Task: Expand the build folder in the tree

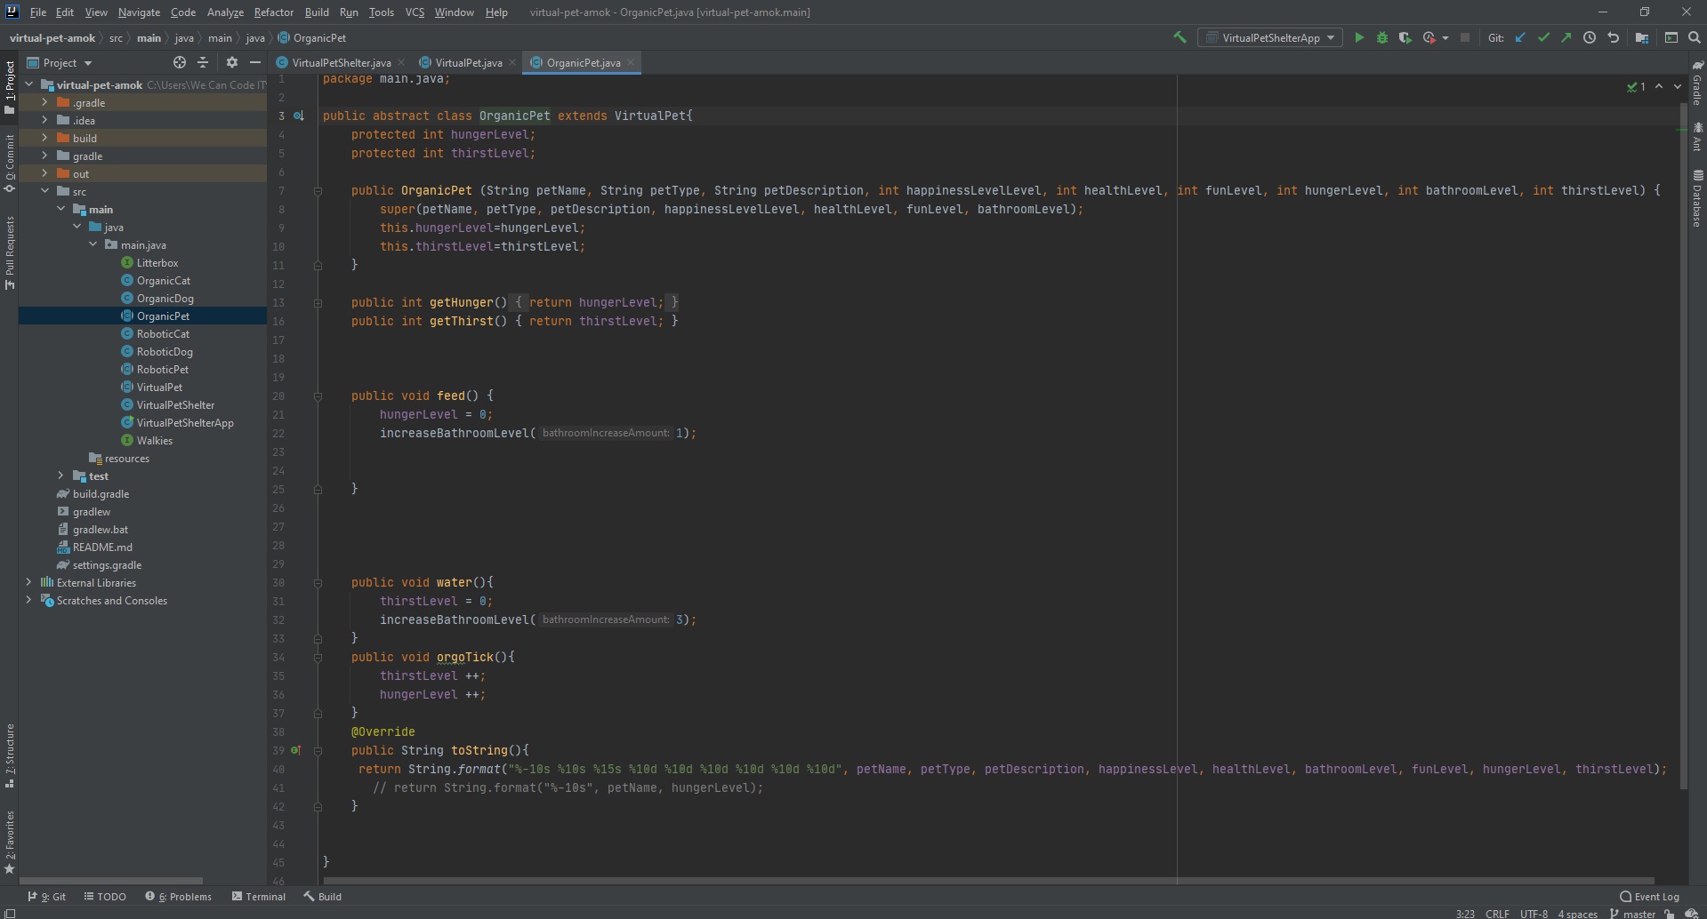Action: point(44,139)
